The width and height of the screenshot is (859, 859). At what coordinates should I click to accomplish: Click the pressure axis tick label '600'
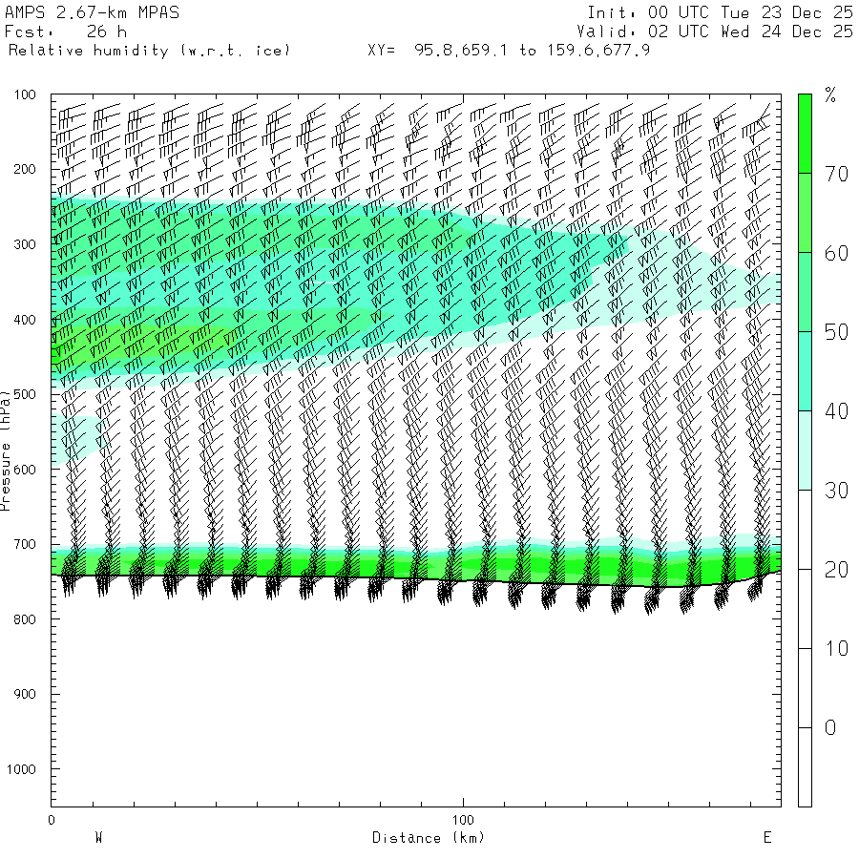point(25,470)
